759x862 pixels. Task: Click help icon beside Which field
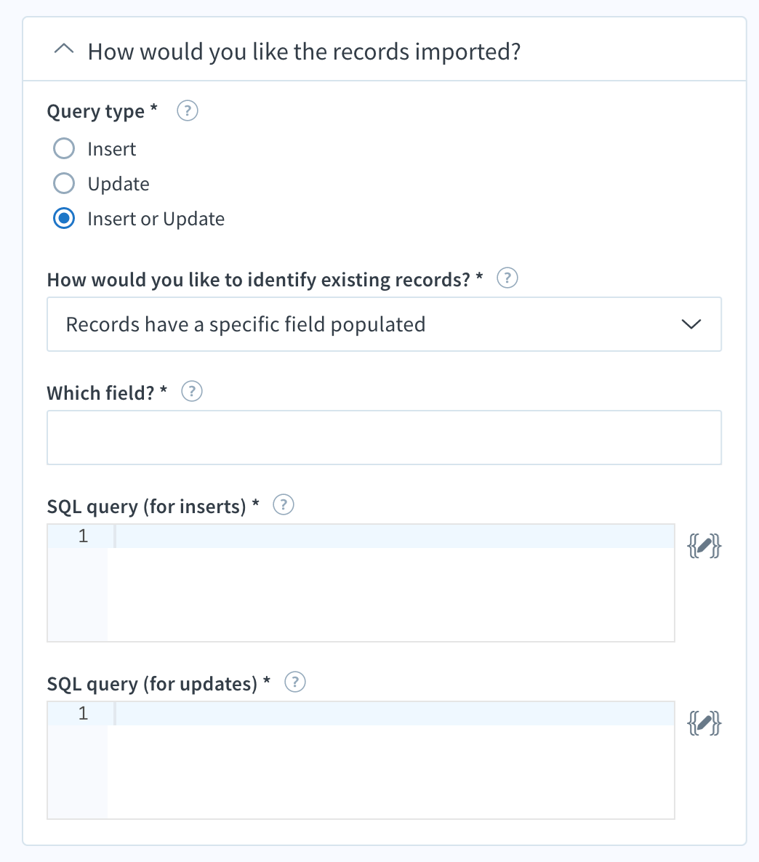tap(191, 392)
